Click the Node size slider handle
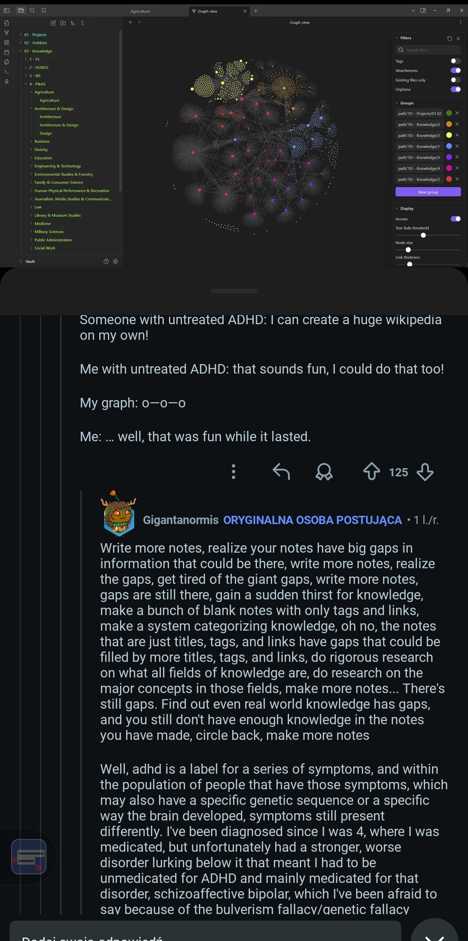468x941 pixels. point(408,250)
